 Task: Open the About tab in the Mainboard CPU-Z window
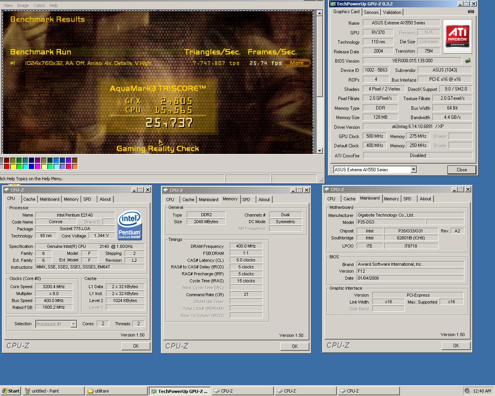[x=425, y=199]
